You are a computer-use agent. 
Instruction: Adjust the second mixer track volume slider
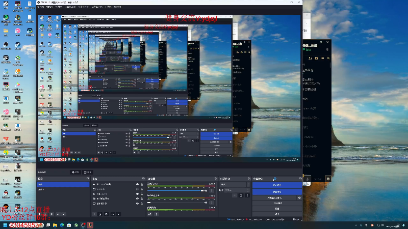click(x=175, y=203)
